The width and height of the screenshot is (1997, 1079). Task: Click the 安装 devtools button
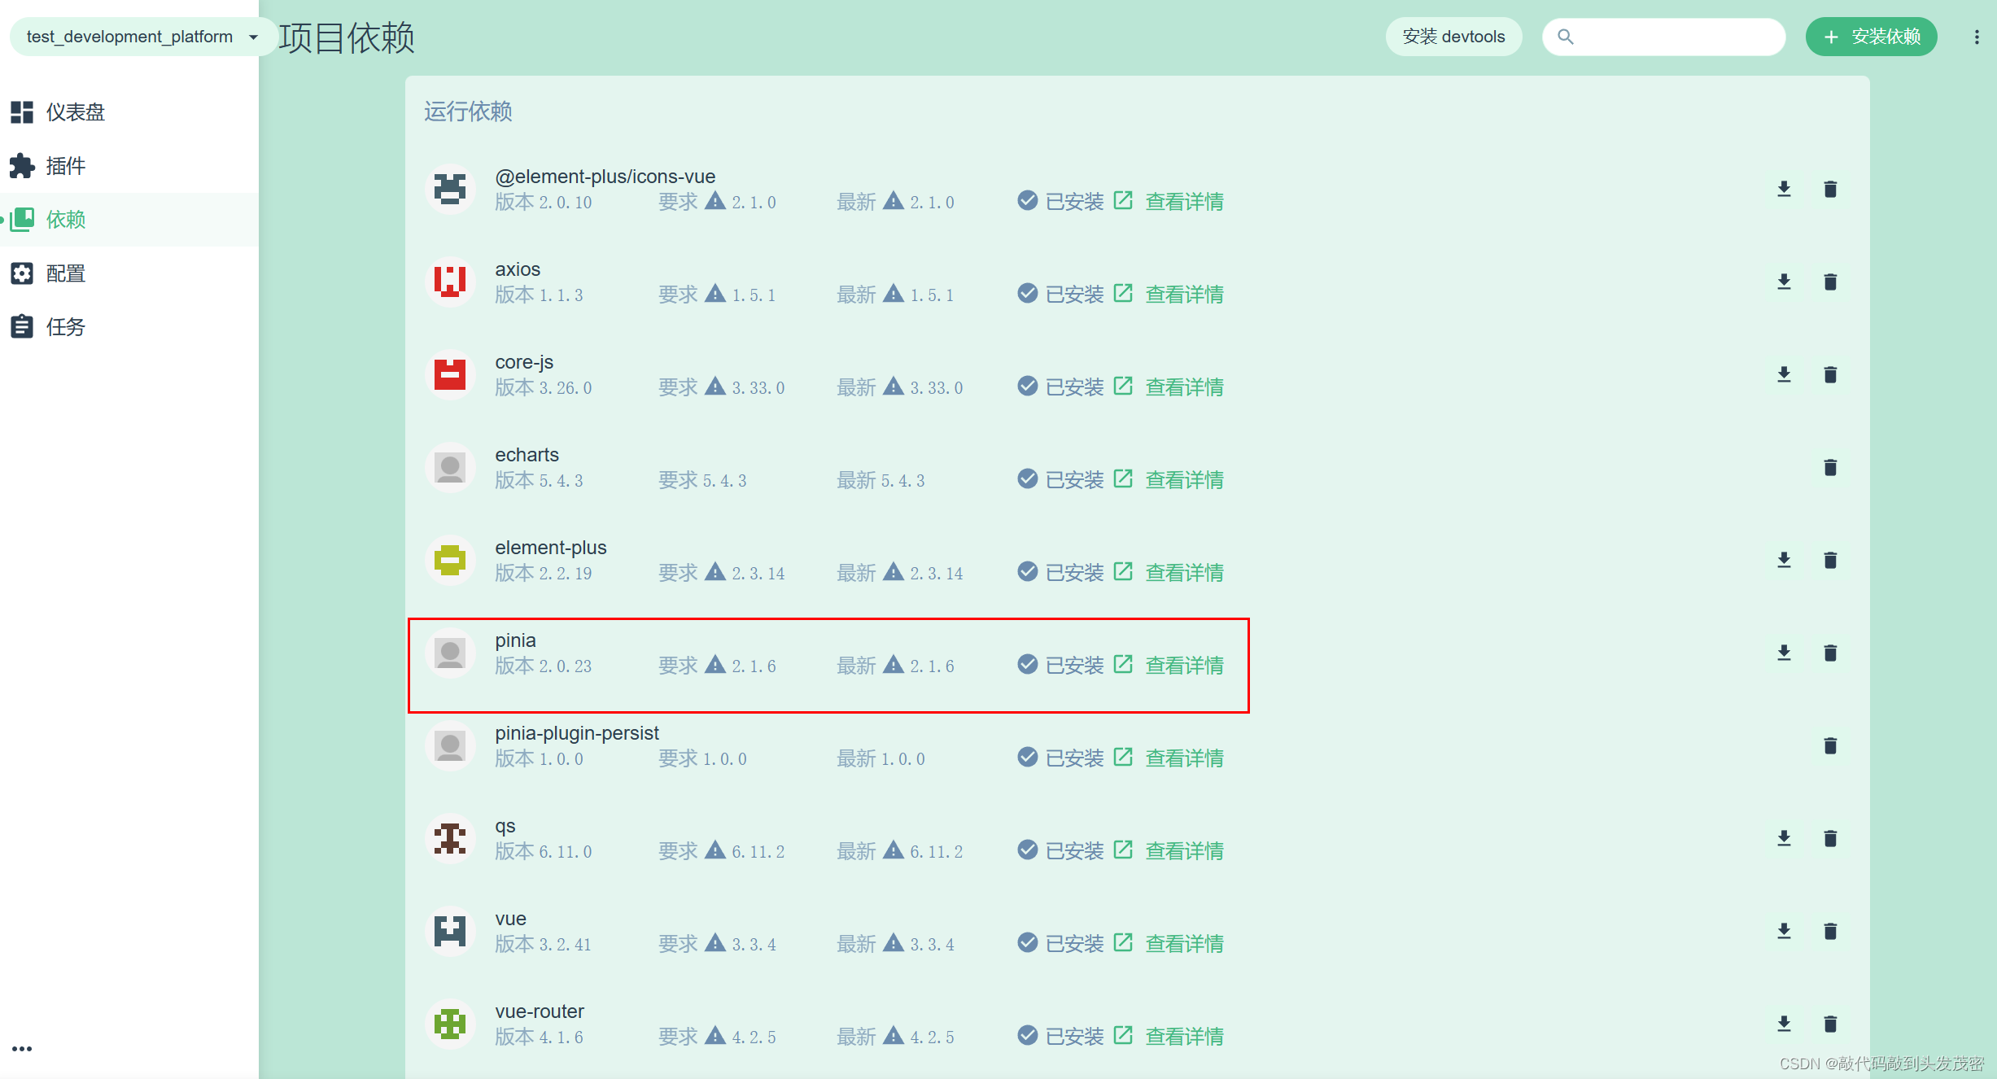(1453, 37)
